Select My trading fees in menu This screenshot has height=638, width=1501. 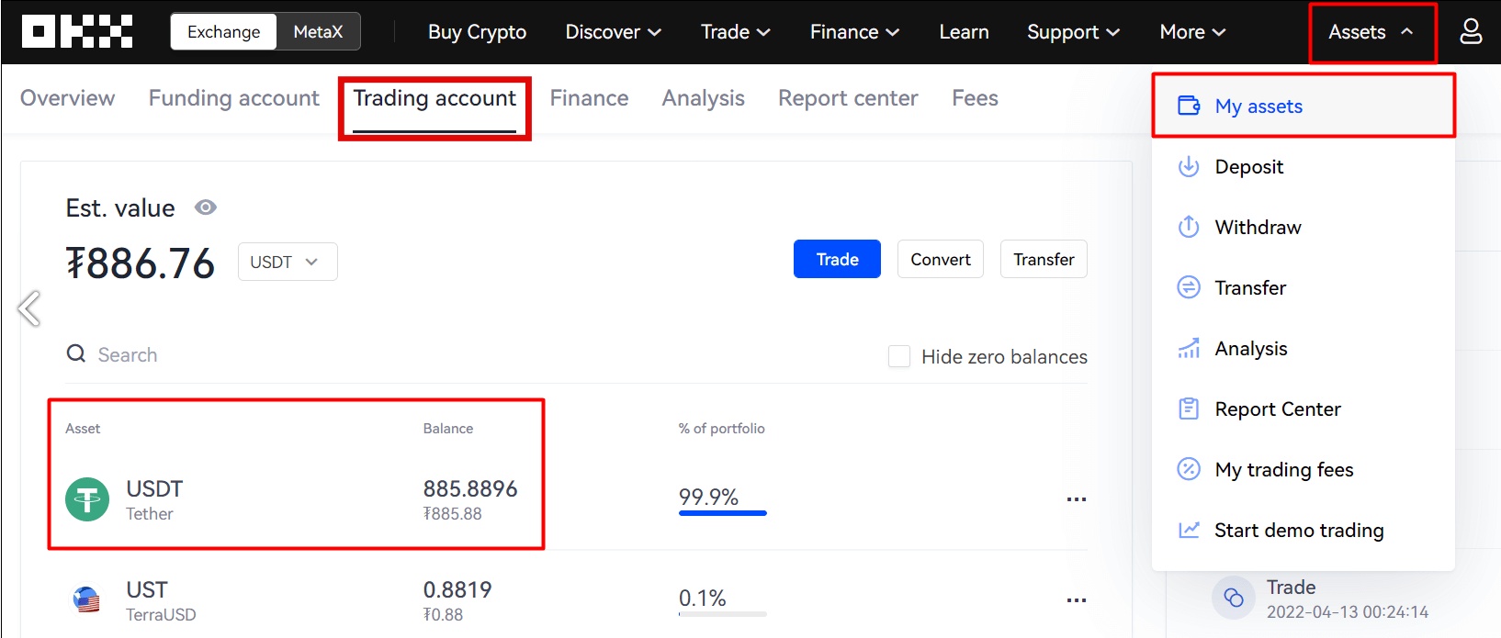tap(1303, 469)
